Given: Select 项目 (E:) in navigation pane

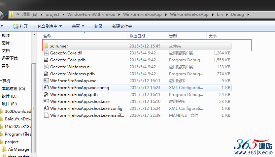Looking at the screenshot, I should point(9,104).
